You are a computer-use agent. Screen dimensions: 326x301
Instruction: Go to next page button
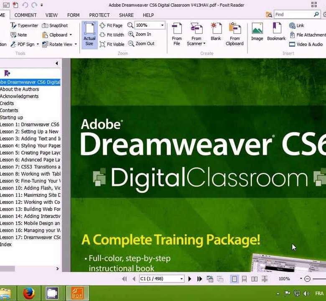[x=190, y=279]
